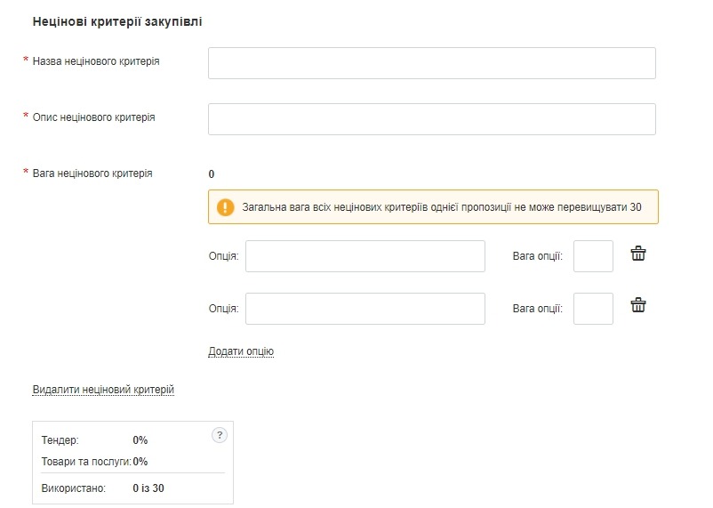
Task: Click the Товари та послуги percentage row
Action: point(94,462)
